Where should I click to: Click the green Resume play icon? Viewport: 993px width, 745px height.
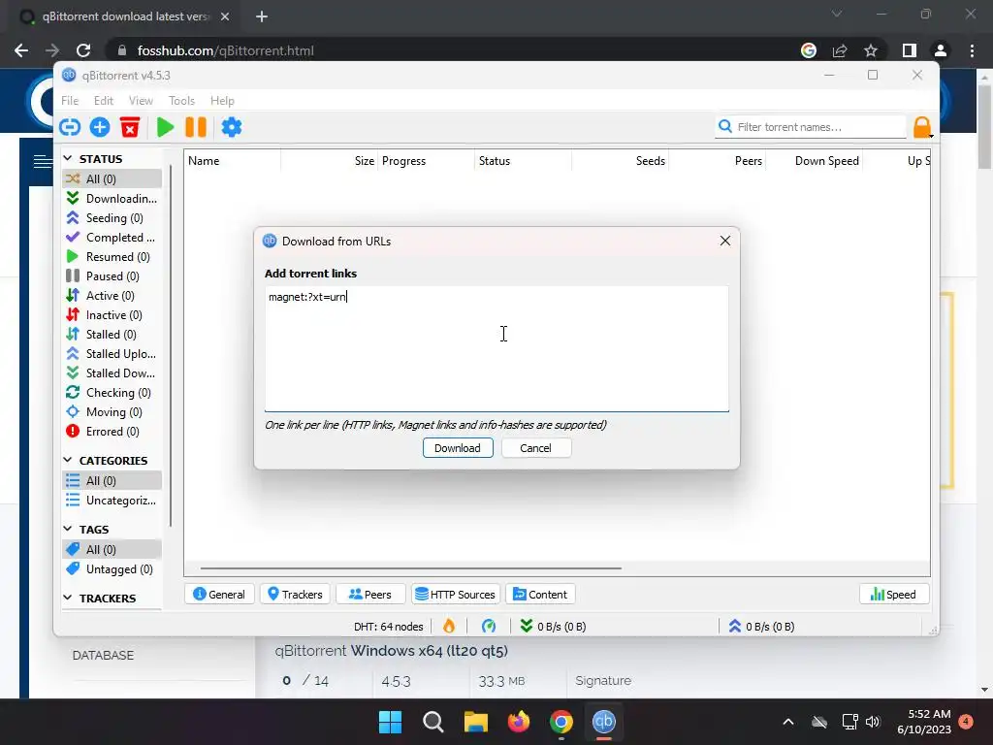click(165, 127)
